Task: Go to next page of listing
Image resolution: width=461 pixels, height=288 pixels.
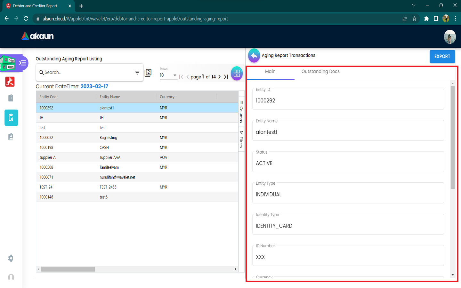Action: (220, 77)
